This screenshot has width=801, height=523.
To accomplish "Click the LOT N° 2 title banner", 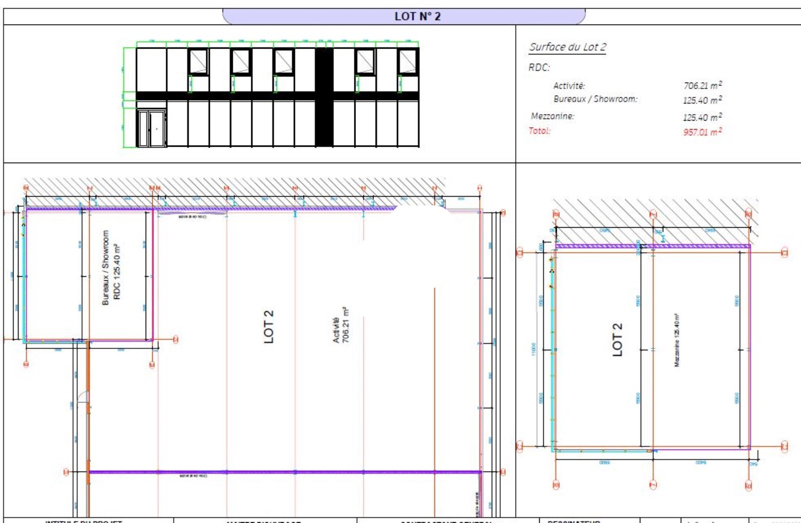I will click(404, 16).
